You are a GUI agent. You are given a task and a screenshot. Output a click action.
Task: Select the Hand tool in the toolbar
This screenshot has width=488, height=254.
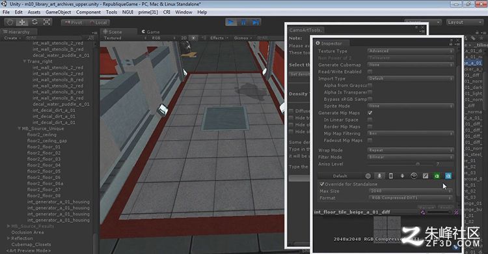10,22
